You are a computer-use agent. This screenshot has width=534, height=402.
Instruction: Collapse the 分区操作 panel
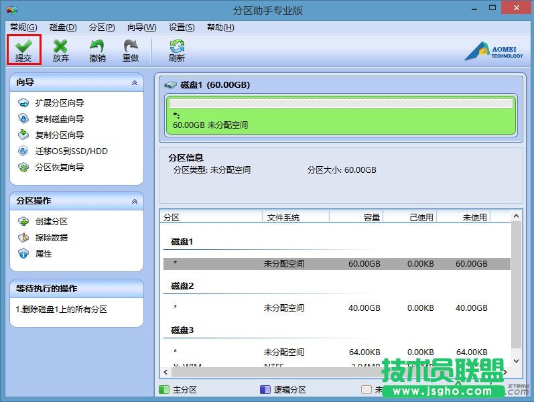tap(135, 202)
